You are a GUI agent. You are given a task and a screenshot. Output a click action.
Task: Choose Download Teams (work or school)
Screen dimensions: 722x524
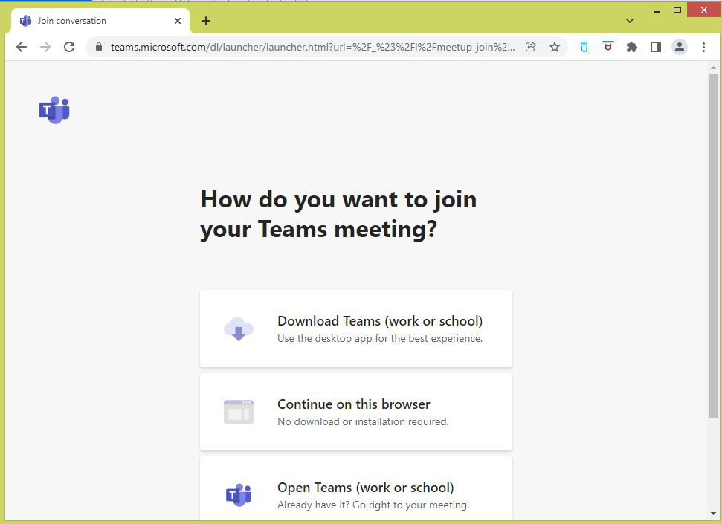(x=356, y=329)
